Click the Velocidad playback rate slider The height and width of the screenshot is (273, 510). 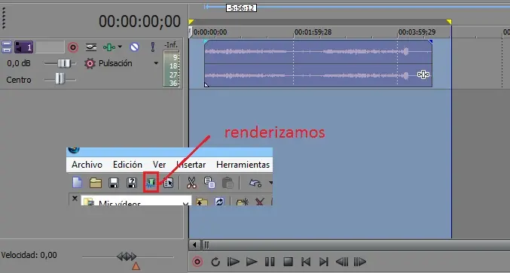[127, 256]
